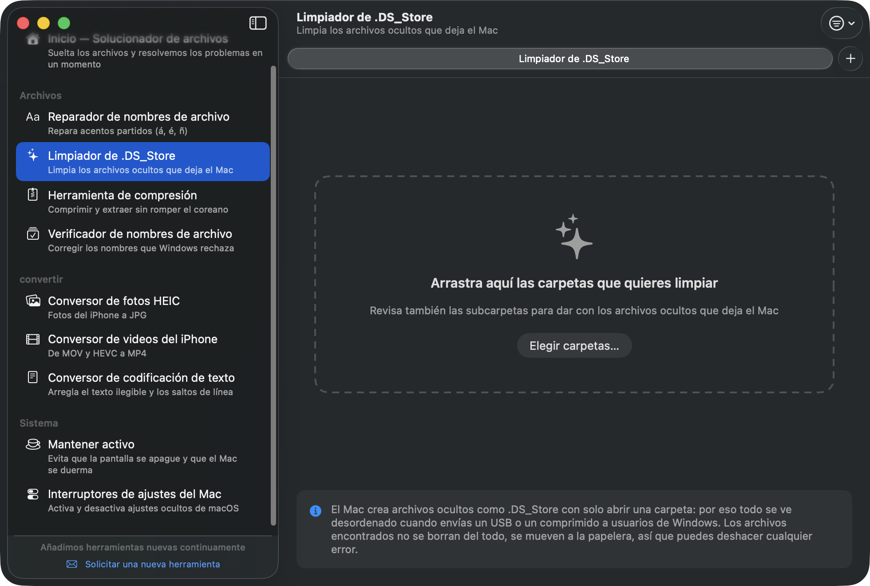Click the yellow minimize window button
The image size is (870, 586).
(x=43, y=23)
